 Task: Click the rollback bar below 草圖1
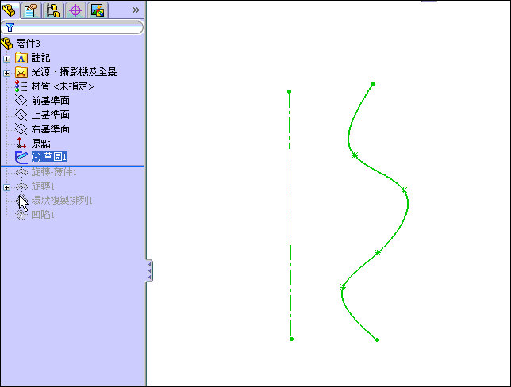pyautogui.click(x=72, y=167)
